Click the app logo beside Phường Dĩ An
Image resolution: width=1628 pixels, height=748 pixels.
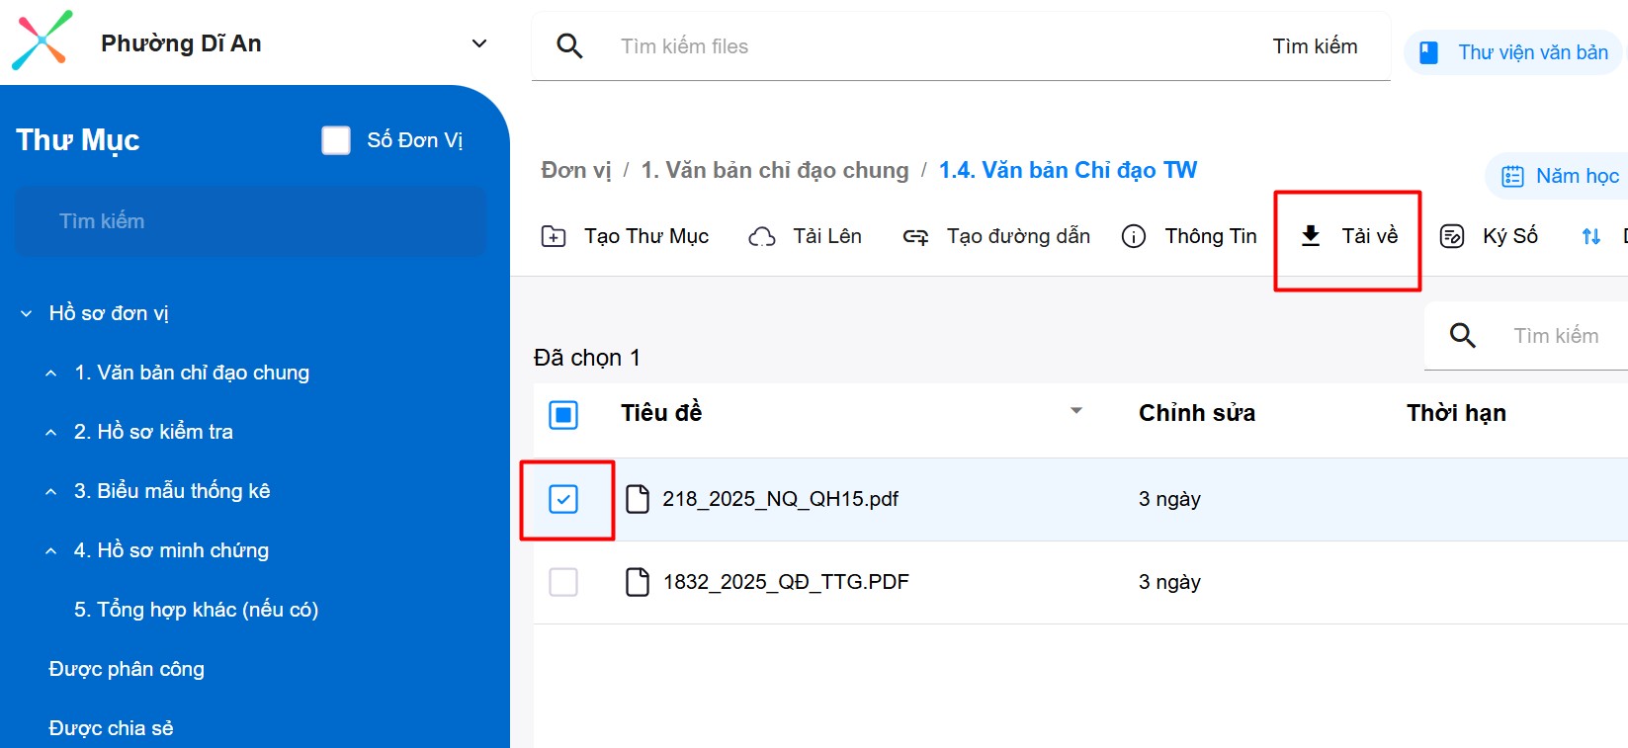click(42, 42)
